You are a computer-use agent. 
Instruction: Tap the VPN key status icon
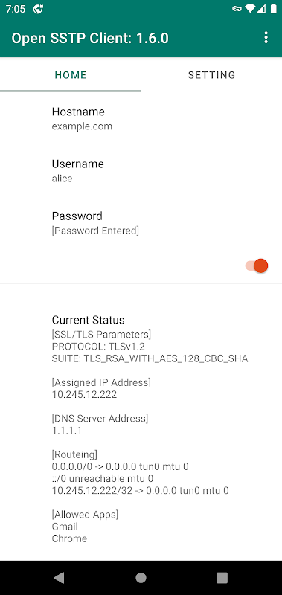[237, 9]
